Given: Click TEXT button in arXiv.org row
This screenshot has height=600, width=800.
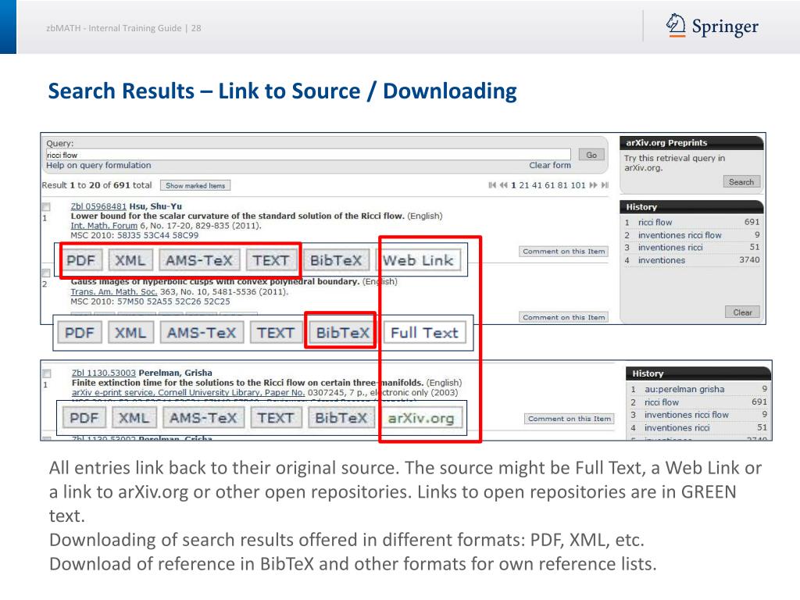Looking at the screenshot, I should click(276, 418).
